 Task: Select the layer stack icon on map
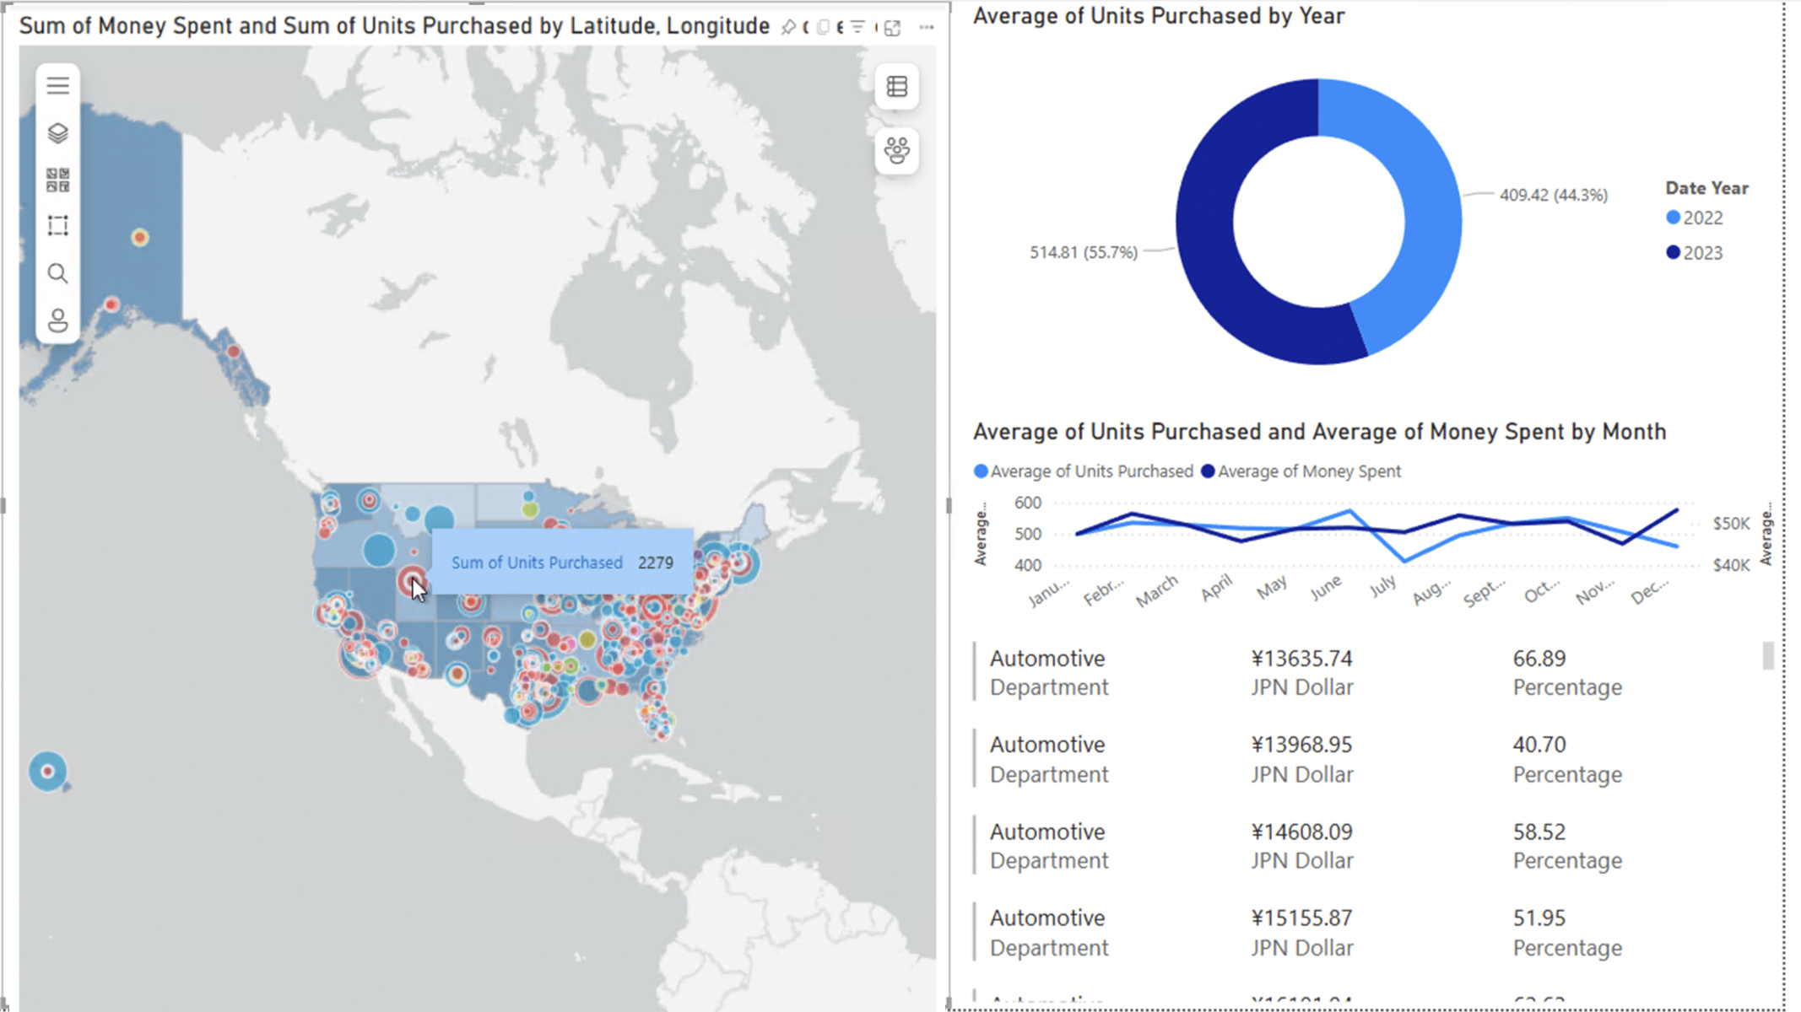click(58, 132)
